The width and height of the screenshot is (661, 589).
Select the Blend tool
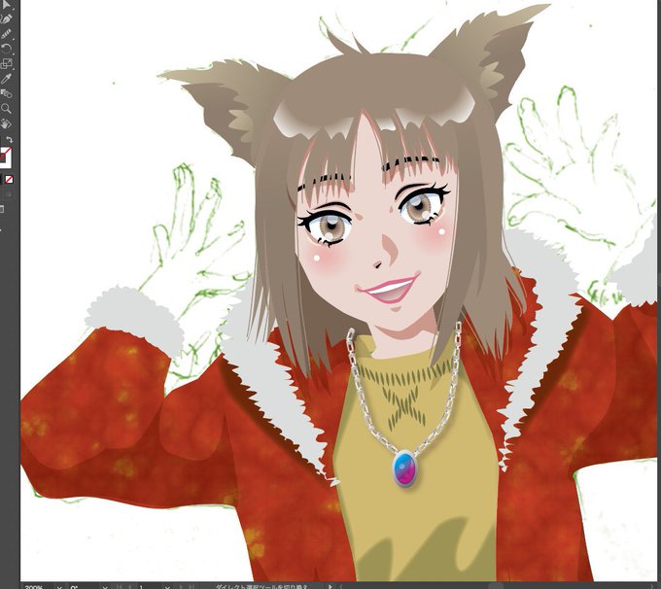pos(6,93)
